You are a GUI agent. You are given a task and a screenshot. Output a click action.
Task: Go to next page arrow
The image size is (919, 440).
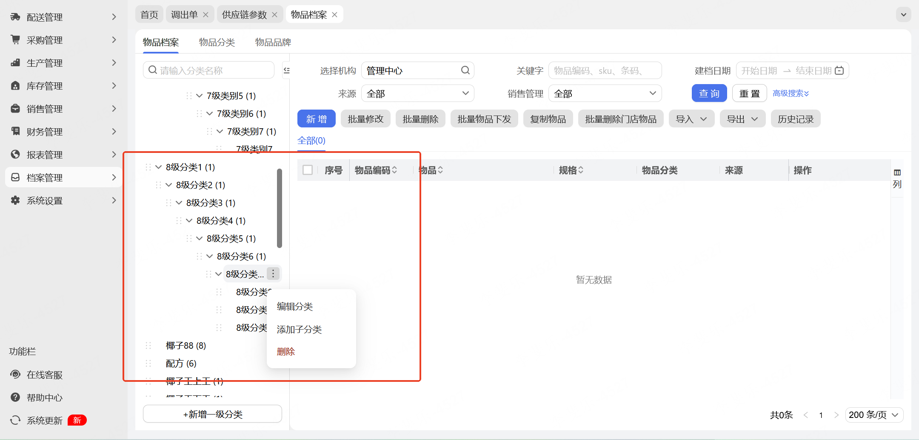tap(836, 415)
